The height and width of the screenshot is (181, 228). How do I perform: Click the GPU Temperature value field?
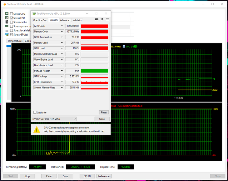[x=72, y=37]
